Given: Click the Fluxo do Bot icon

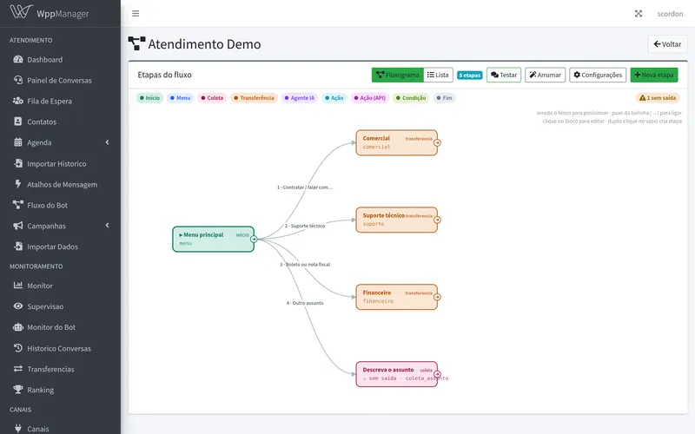Looking at the screenshot, I should (x=17, y=205).
